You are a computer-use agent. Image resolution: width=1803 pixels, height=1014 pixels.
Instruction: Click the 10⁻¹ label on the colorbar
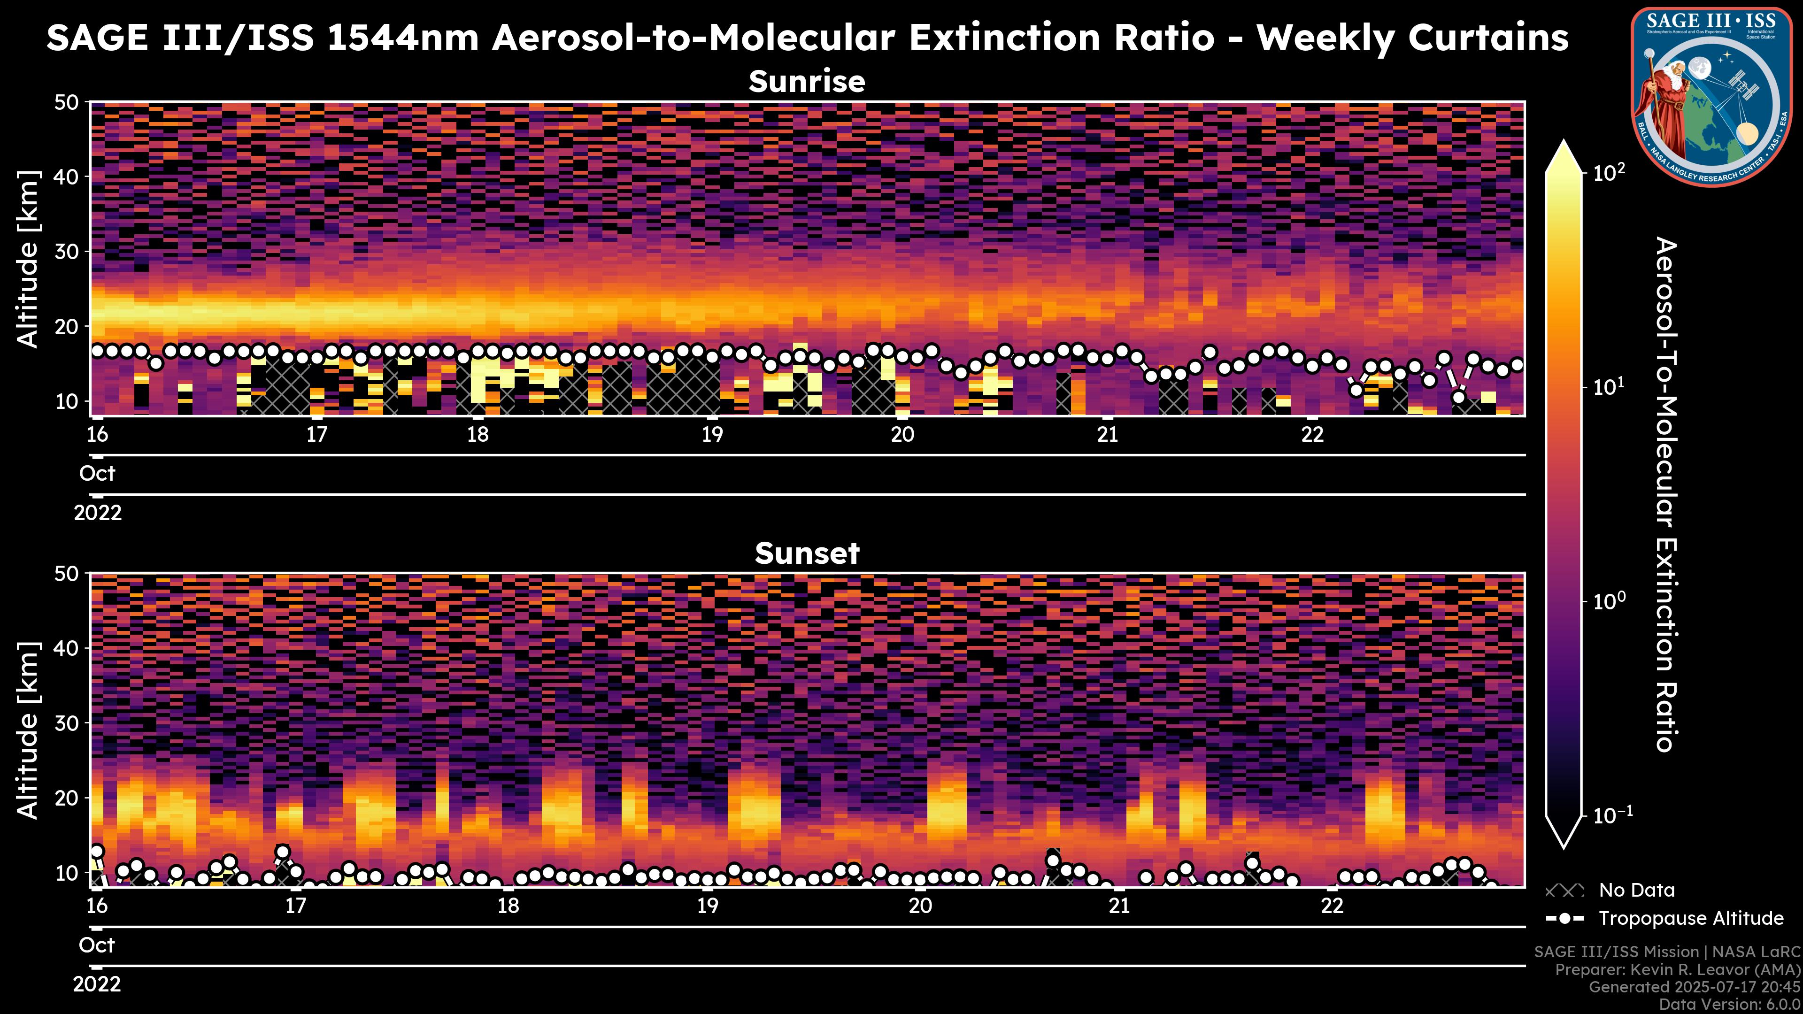pos(1613,814)
